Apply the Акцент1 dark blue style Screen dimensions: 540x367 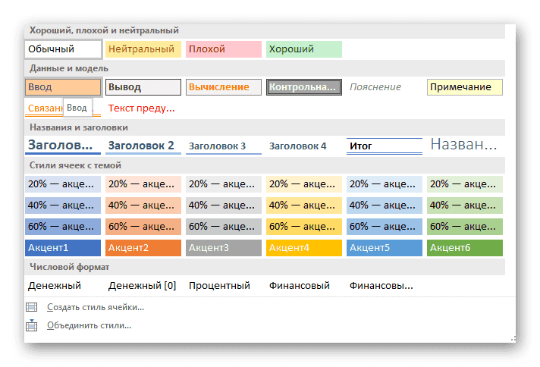(x=63, y=248)
